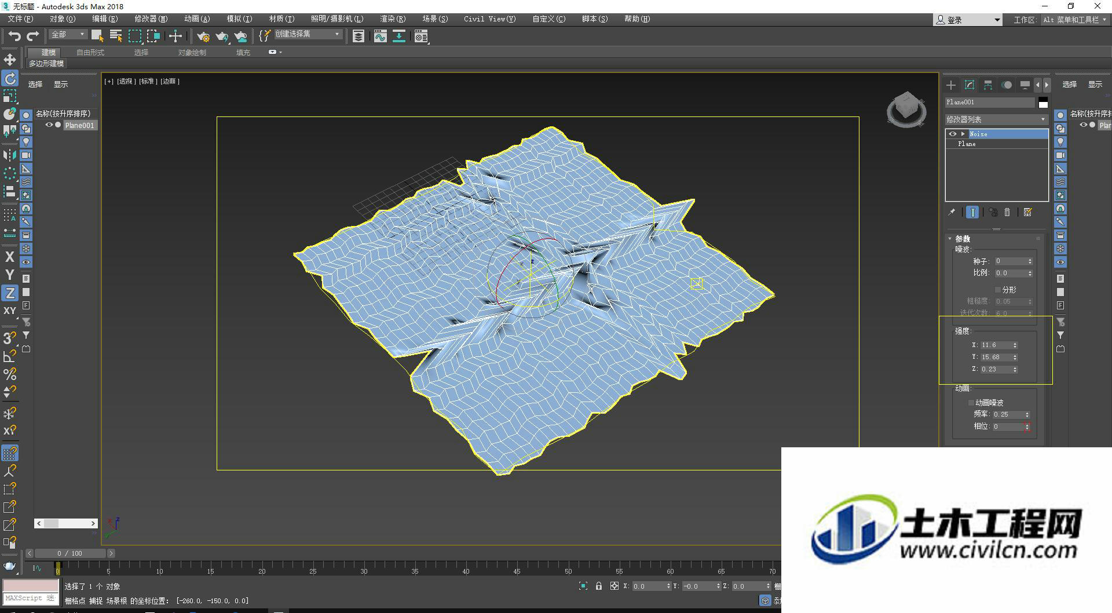Select the Move tool in left toolbar
The image size is (1112, 613).
tap(10, 60)
